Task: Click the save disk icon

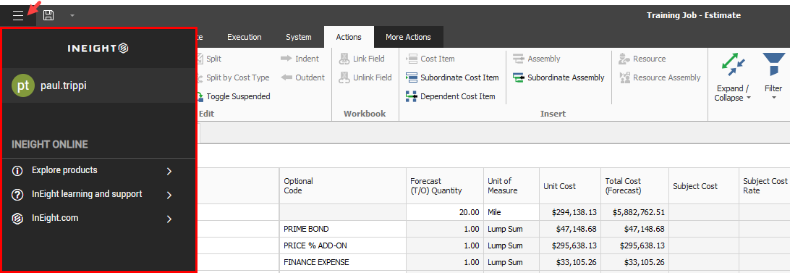Action: 48,15
